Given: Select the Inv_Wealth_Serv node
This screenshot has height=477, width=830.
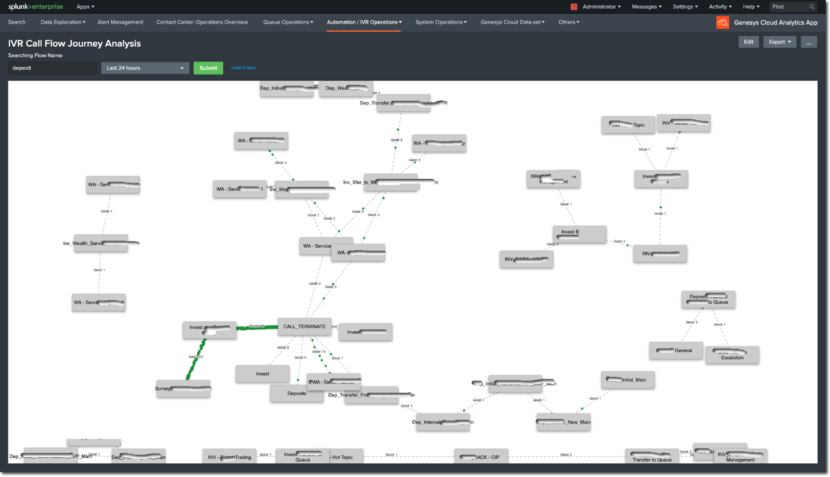Looking at the screenshot, I should tap(101, 243).
